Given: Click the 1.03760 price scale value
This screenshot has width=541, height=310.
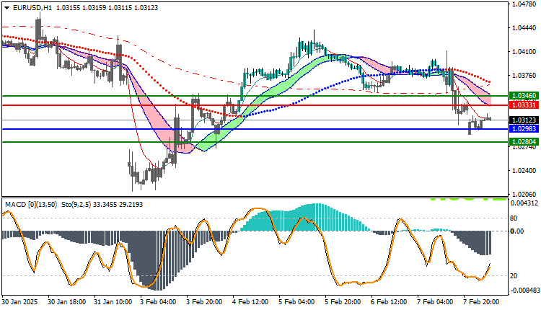Looking at the screenshot, I should tap(524, 76).
